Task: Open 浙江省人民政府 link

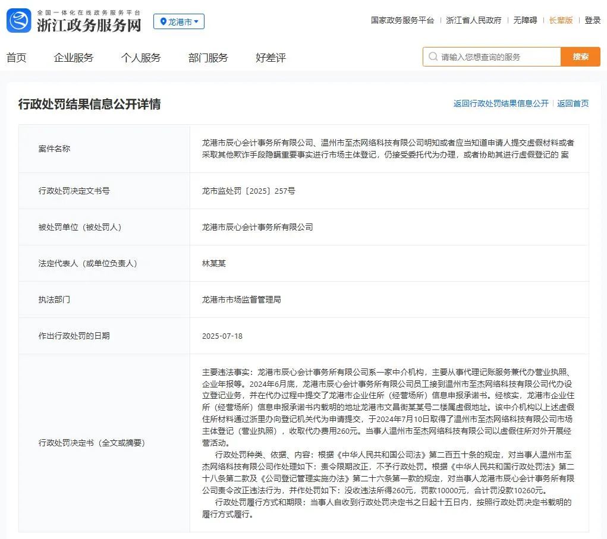Action: click(x=473, y=20)
